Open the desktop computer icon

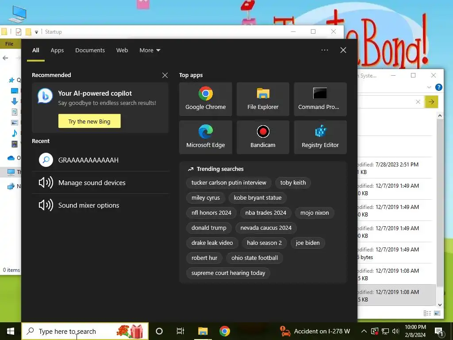click(17, 14)
